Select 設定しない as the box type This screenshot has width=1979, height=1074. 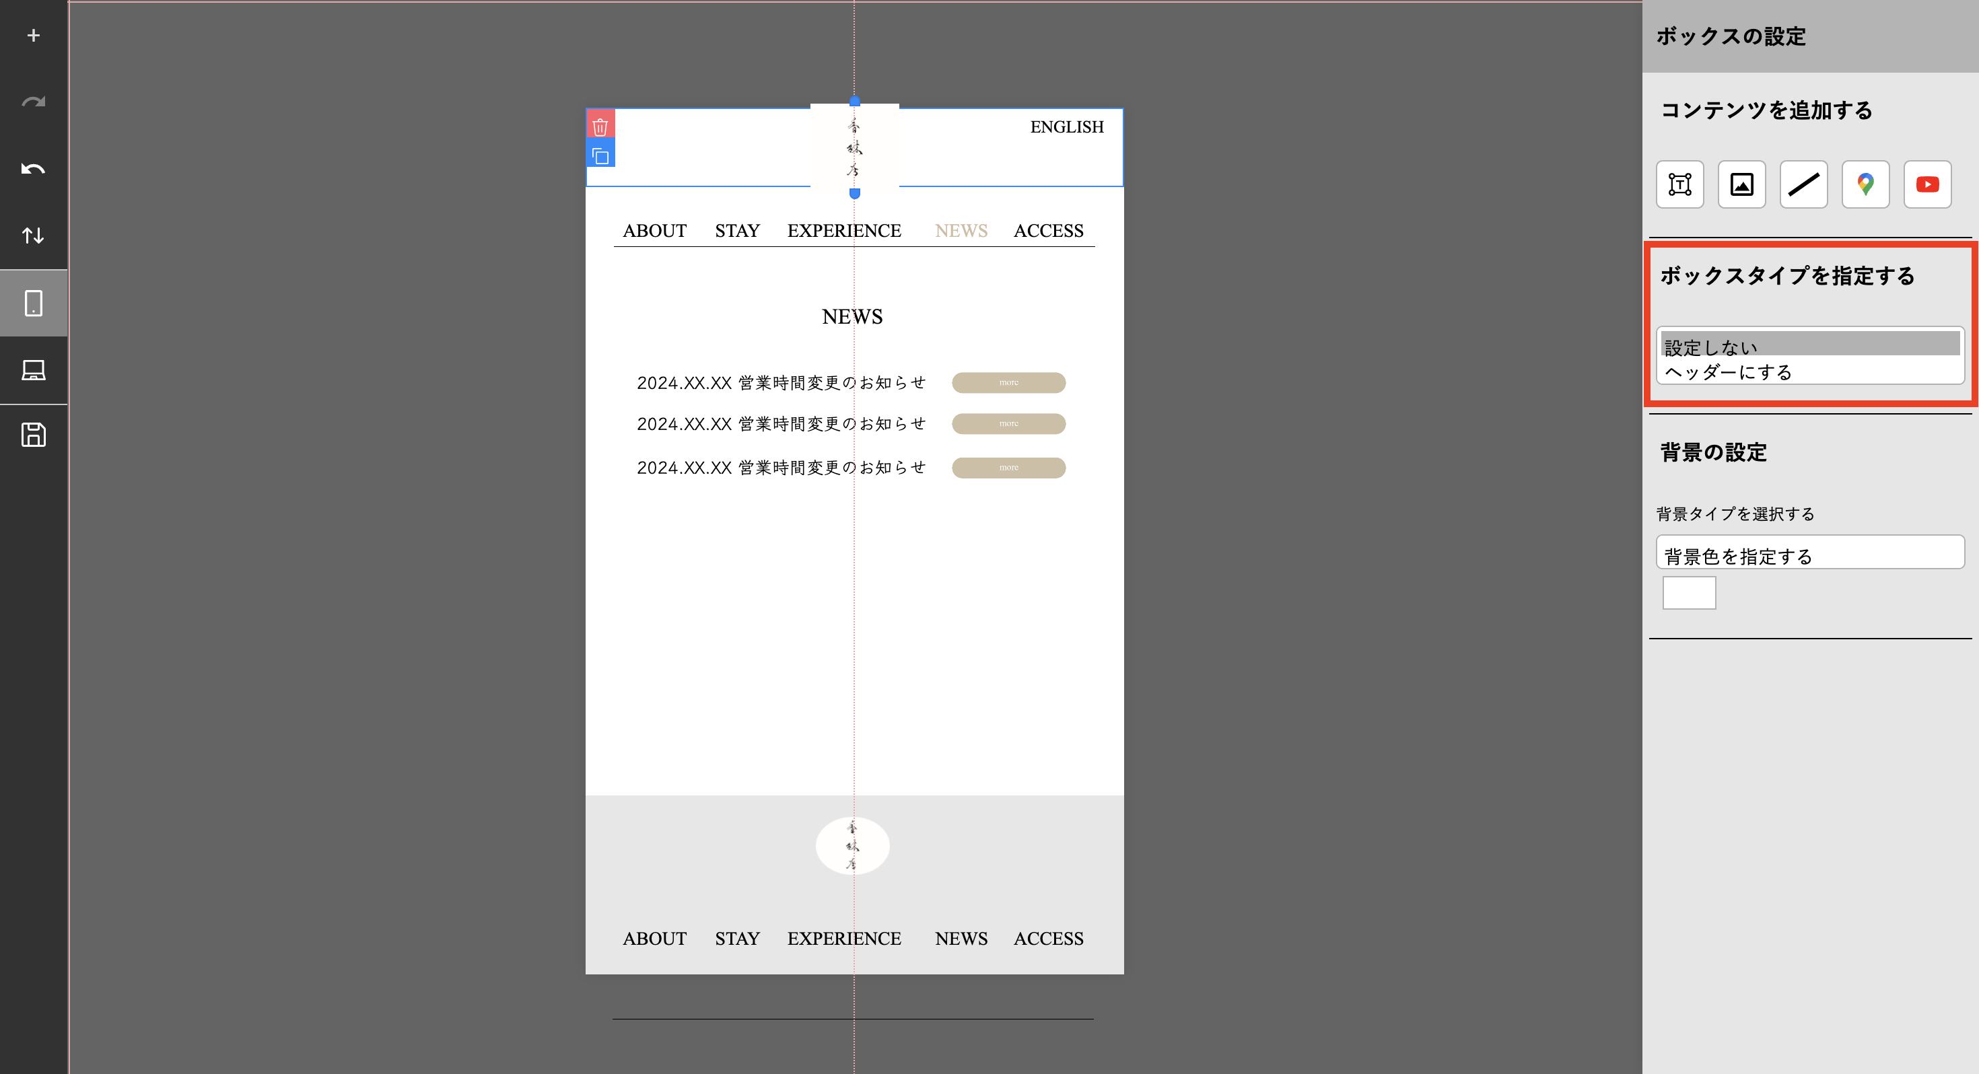[x=1810, y=347]
